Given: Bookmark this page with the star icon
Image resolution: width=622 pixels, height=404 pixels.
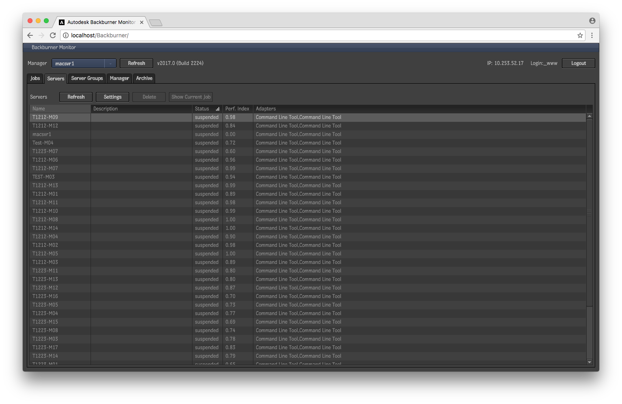Looking at the screenshot, I should pyautogui.click(x=580, y=35).
